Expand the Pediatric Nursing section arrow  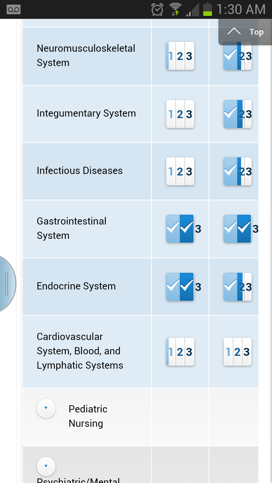click(x=46, y=408)
